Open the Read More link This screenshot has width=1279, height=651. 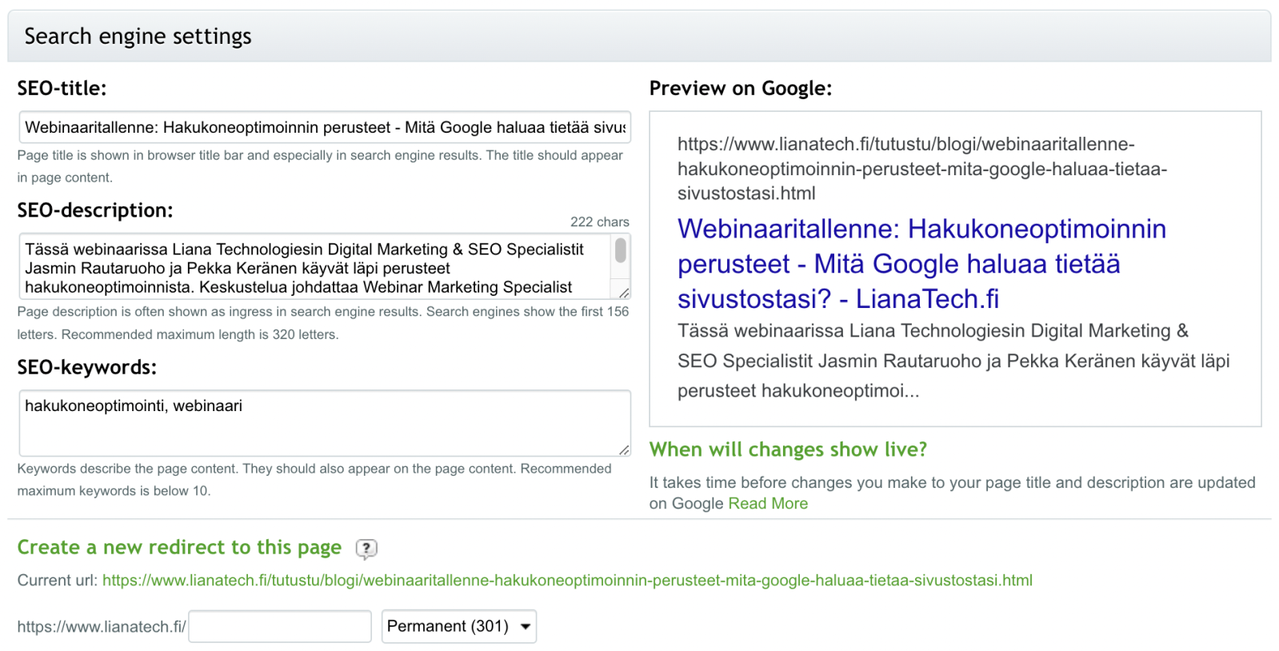coord(768,504)
